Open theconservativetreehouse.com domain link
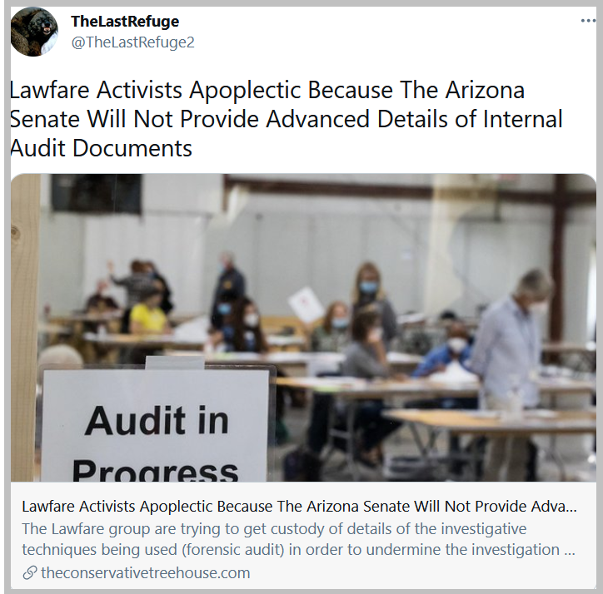 click(146, 573)
